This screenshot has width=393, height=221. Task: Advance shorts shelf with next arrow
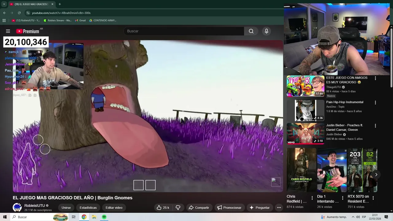coord(376,175)
